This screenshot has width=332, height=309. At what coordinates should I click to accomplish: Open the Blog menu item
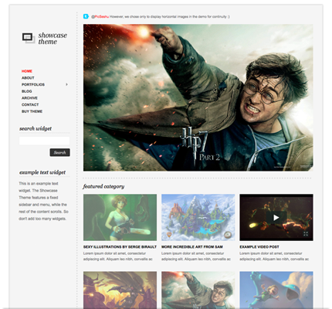click(27, 91)
